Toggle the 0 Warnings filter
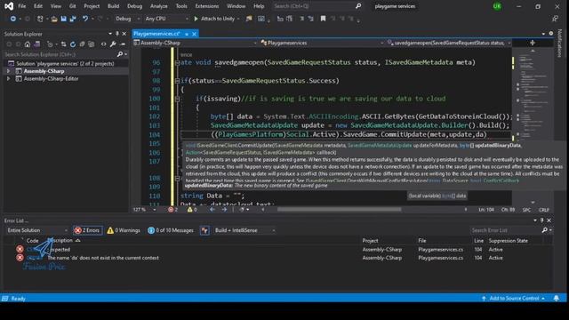The width and height of the screenshot is (569, 320). (x=124, y=230)
